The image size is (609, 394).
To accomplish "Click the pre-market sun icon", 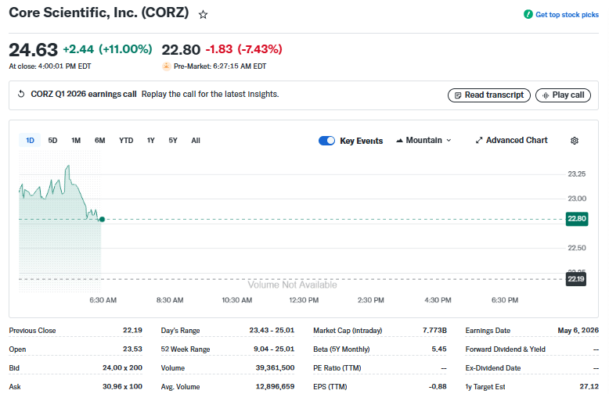I will click(166, 66).
